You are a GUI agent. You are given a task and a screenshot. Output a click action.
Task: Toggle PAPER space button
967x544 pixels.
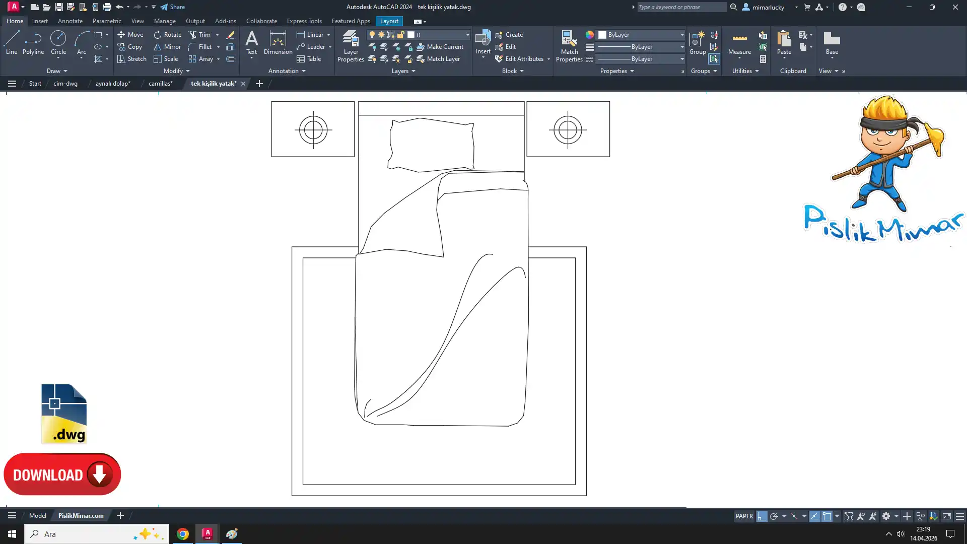click(744, 516)
